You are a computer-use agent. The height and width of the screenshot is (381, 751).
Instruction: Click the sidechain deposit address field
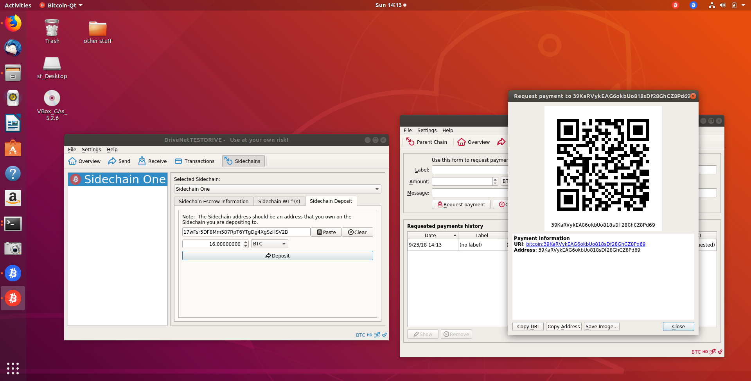[246, 232]
